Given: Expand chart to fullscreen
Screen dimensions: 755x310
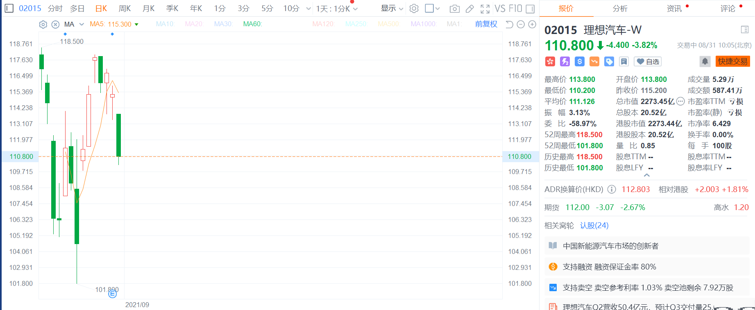Looking at the screenshot, I should point(485,9).
